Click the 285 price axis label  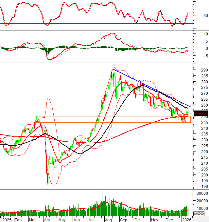pyautogui.click(x=204, y=76)
